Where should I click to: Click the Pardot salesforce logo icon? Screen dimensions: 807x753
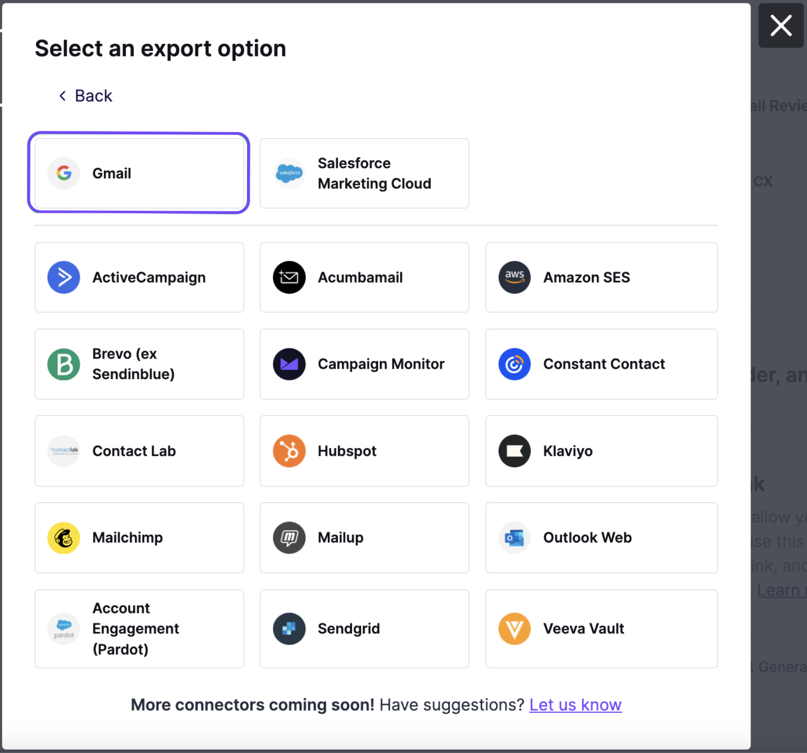click(x=64, y=628)
